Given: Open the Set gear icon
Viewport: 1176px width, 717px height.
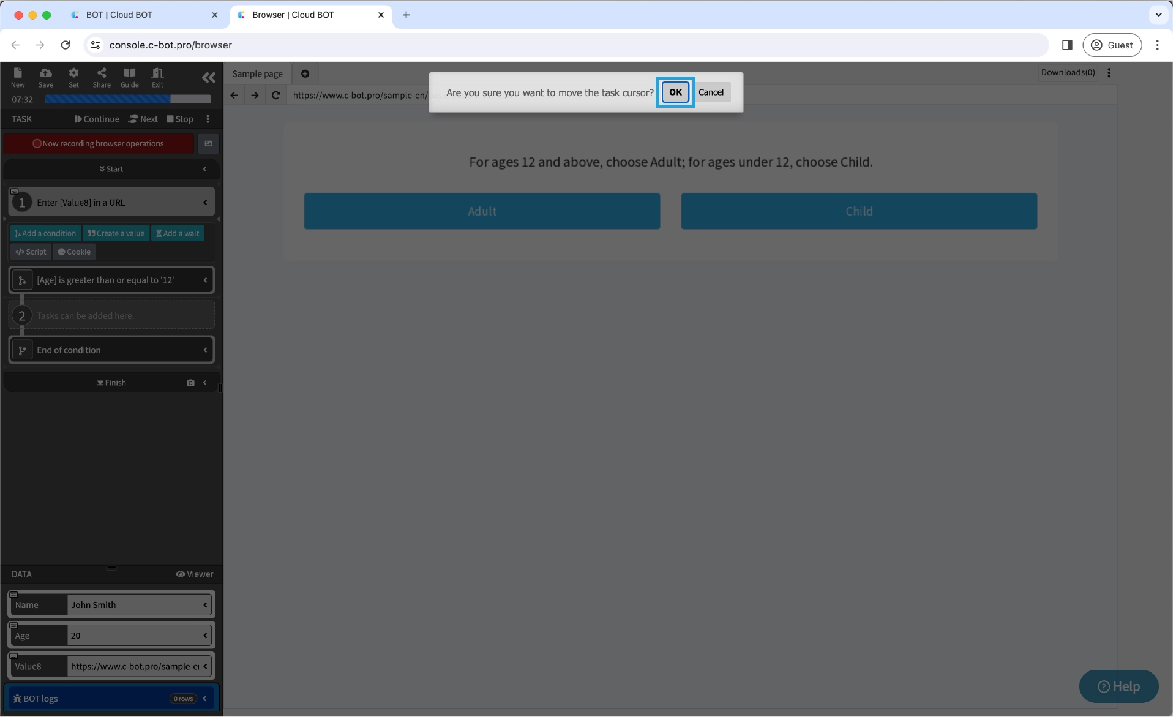Looking at the screenshot, I should (73, 73).
